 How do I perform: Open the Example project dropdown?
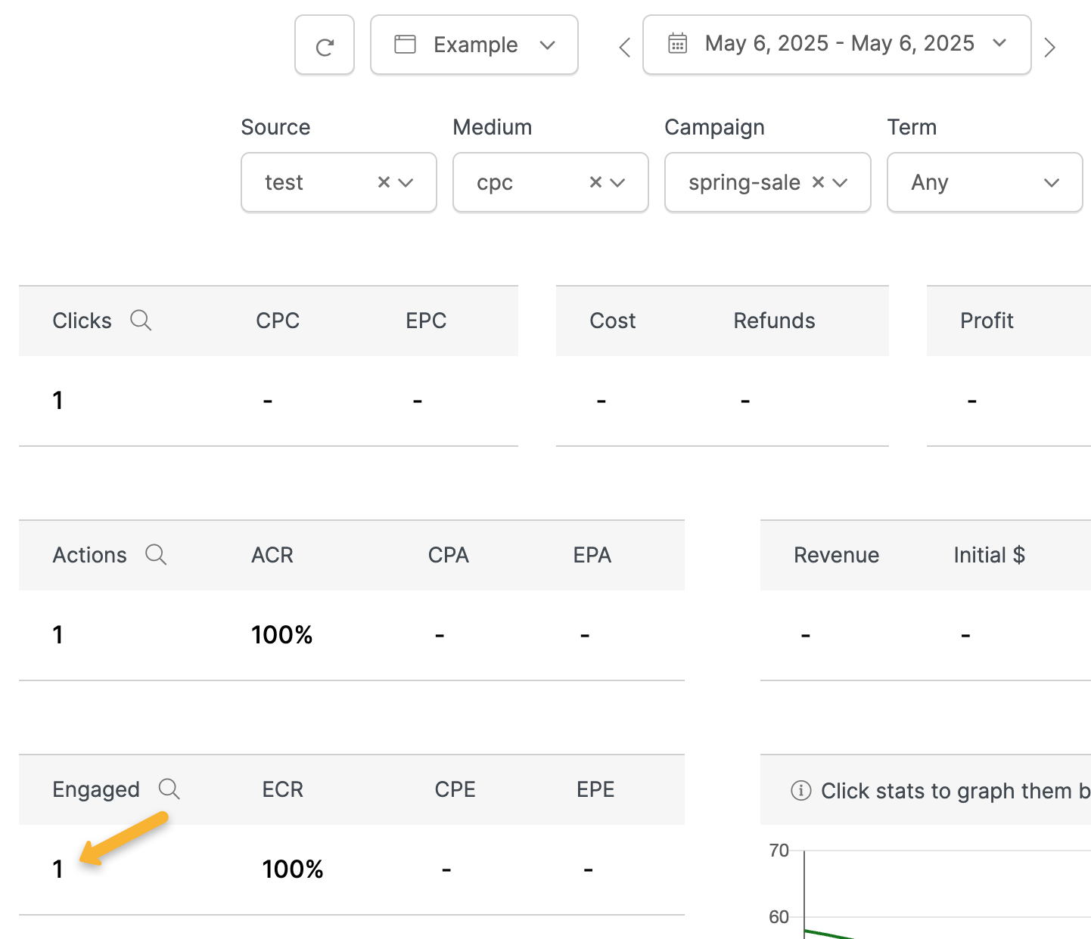point(474,45)
